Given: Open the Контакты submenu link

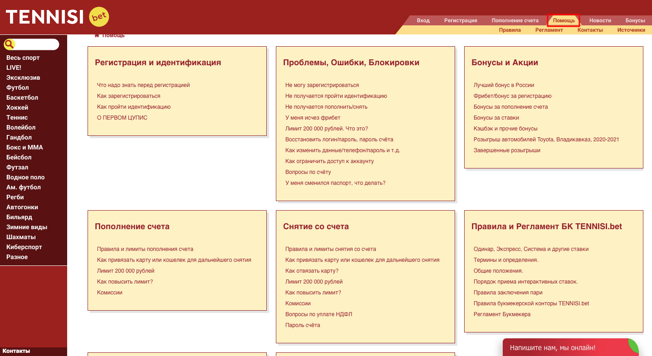Looking at the screenshot, I should (x=590, y=30).
